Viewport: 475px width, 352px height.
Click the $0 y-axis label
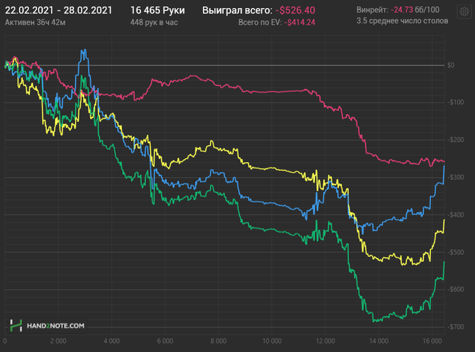tap(451, 65)
